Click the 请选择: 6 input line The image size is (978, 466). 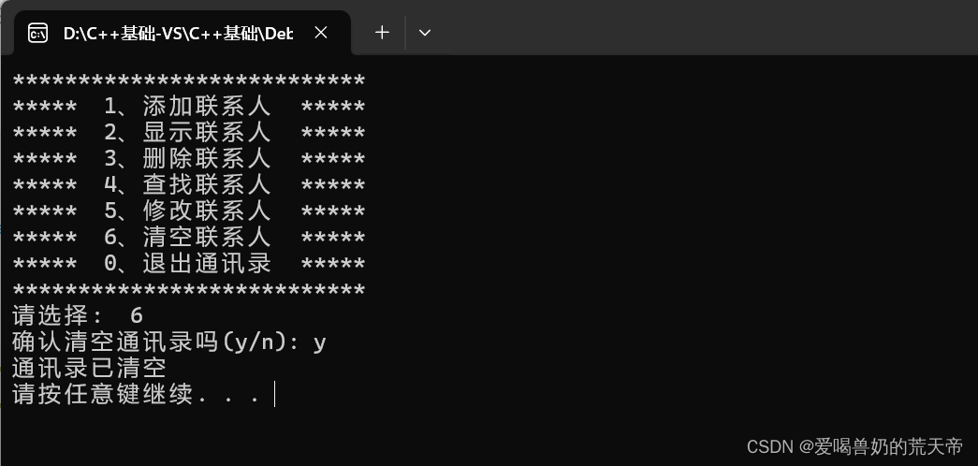pyautogui.click(x=77, y=316)
